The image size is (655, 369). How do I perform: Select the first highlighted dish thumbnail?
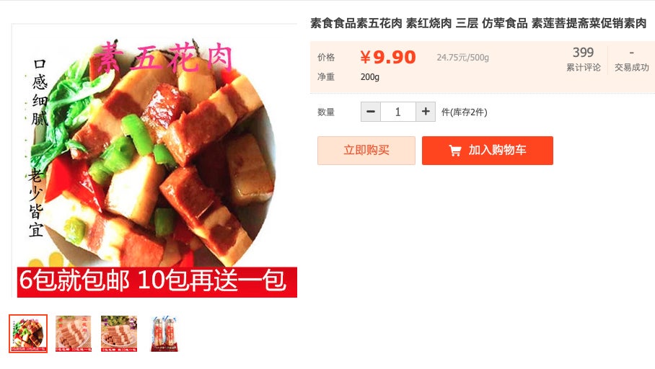[x=28, y=334]
